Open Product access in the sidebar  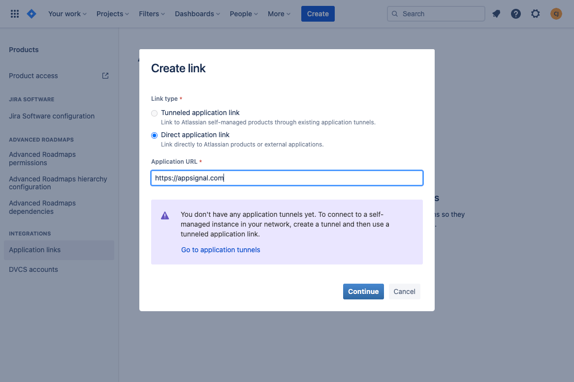click(x=33, y=76)
